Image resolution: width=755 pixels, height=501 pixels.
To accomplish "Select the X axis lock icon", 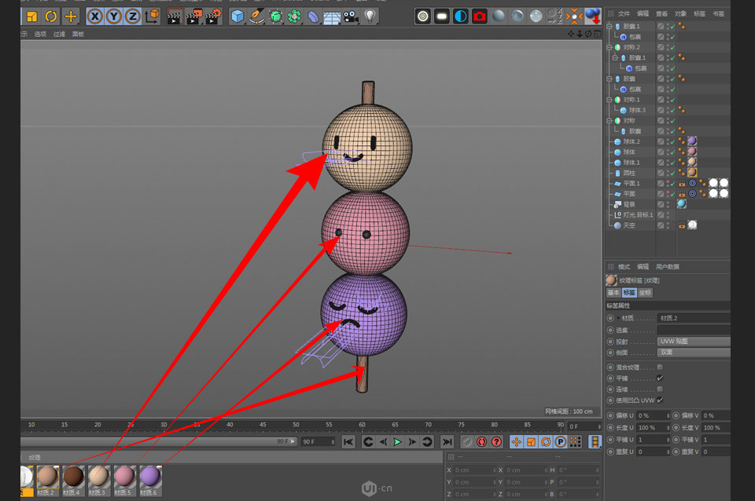I will [94, 16].
